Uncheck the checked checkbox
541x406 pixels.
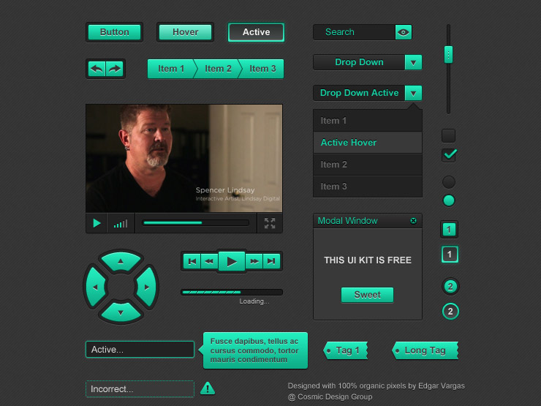(449, 155)
